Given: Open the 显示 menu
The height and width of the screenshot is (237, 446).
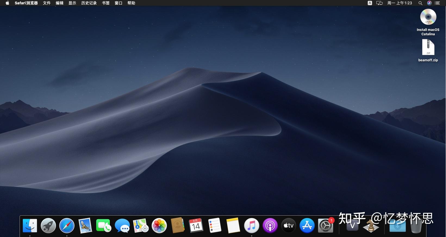Looking at the screenshot, I should [x=72, y=3].
